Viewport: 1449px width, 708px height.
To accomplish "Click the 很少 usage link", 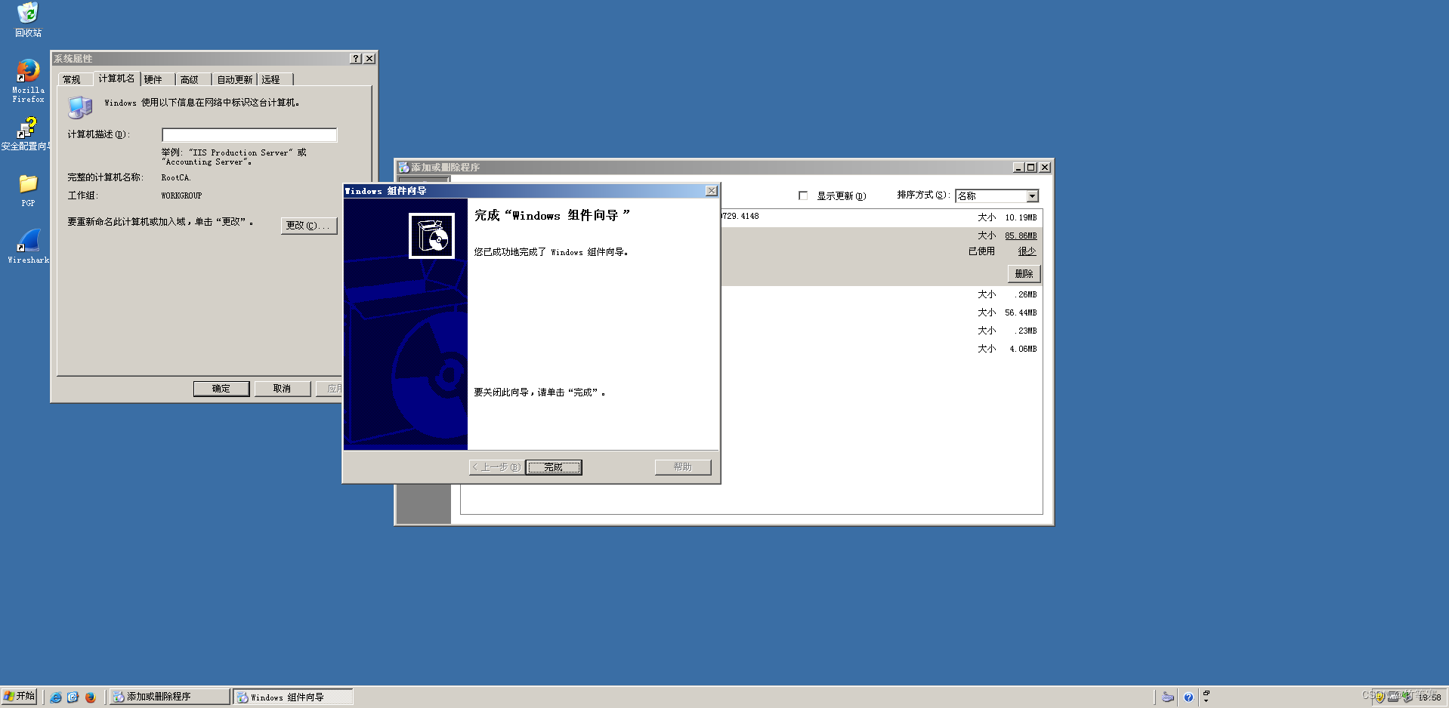I will (x=1027, y=251).
